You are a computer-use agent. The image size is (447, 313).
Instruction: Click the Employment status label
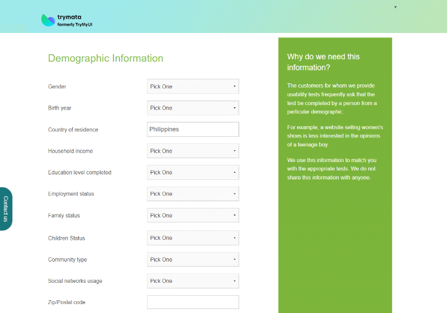(71, 194)
